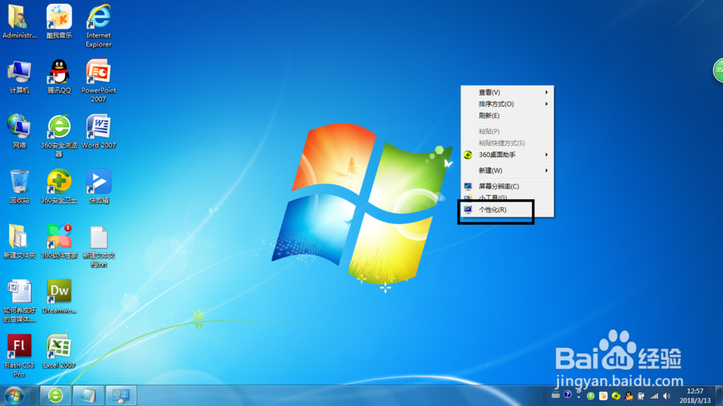
Task: Expand the language bar options arrow
Action: [578, 397]
